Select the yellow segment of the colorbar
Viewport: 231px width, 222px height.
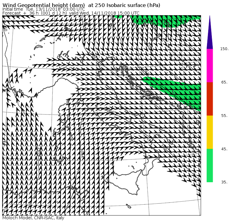(210, 132)
